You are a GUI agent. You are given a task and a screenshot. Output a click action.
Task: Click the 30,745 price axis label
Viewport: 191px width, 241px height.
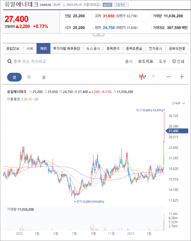pyautogui.click(x=173, y=116)
